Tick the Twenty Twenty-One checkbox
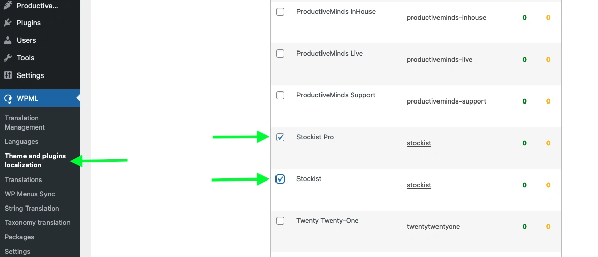The height and width of the screenshot is (257, 598). [280, 221]
